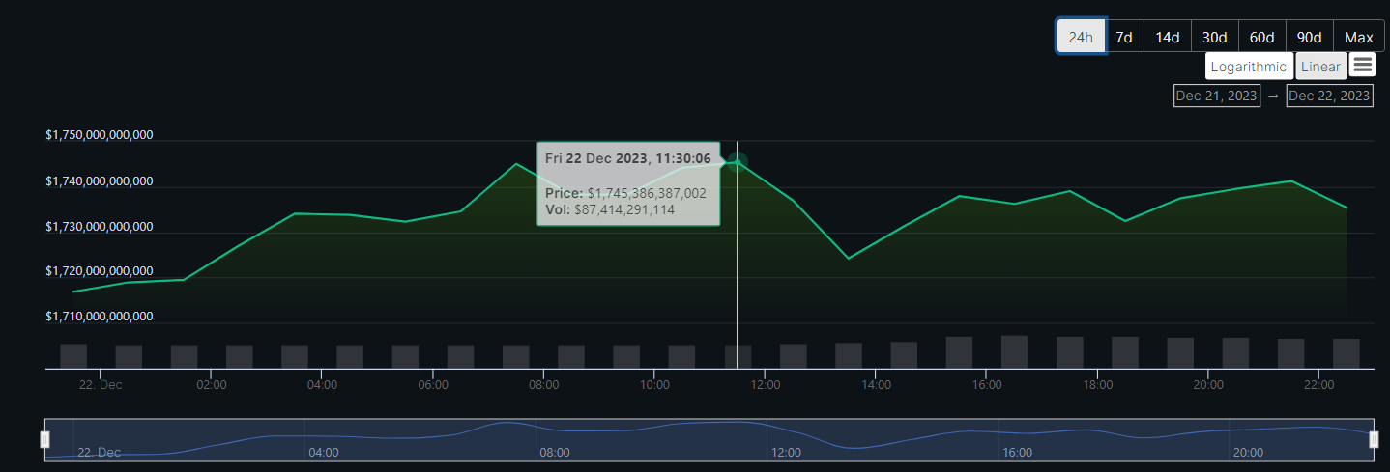The image size is (1390, 472).
Task: Click the navigator 16:00 label
Action: coord(1017,452)
